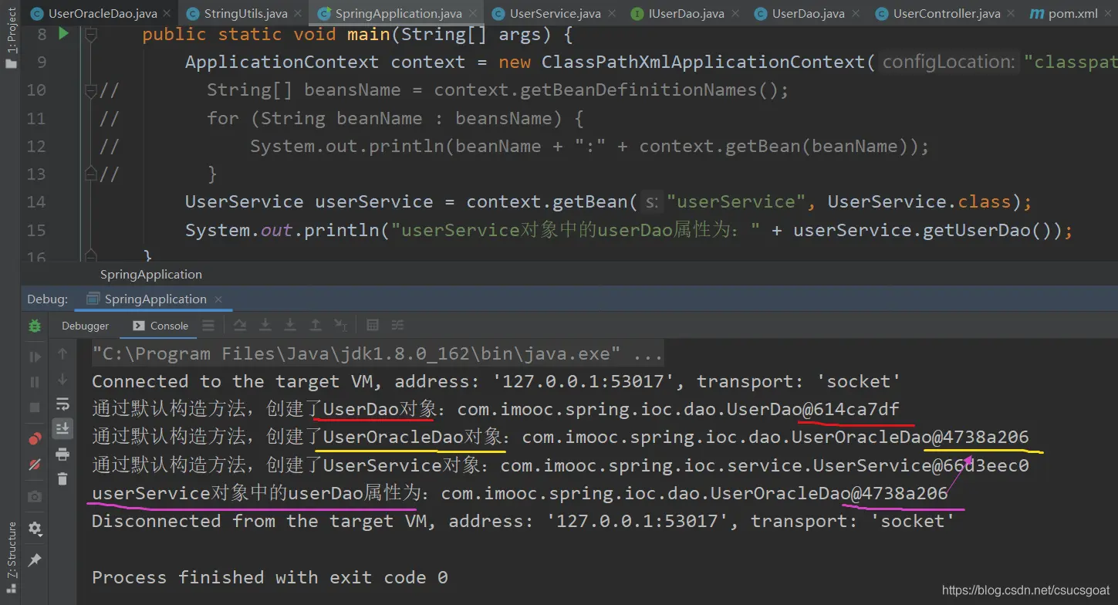This screenshot has height=605, width=1118.
Task: Toggle scroll to end of console
Action: tap(62, 429)
